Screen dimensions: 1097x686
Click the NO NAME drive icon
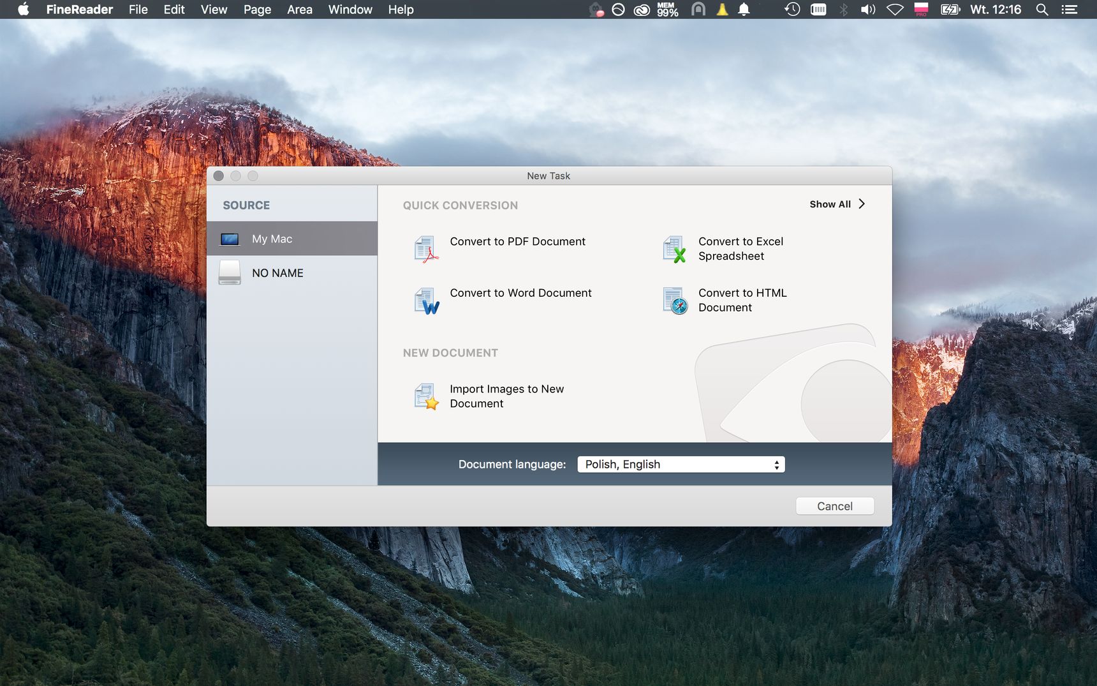point(230,272)
